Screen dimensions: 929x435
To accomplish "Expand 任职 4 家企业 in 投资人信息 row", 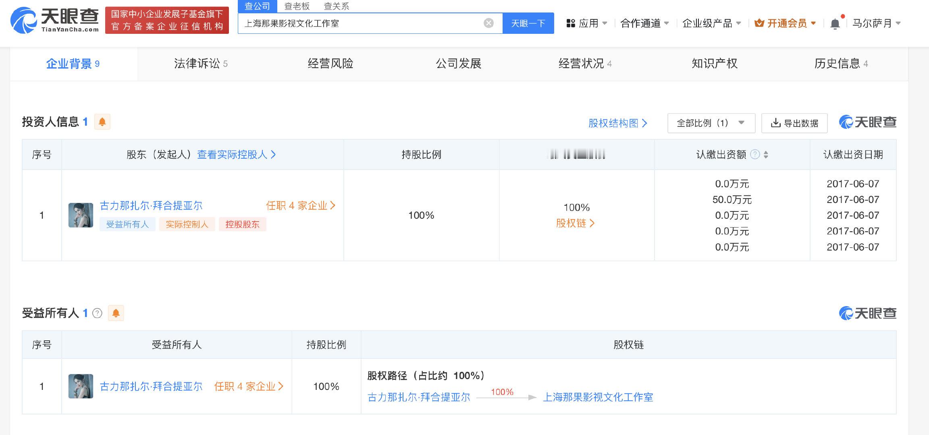I will pos(301,206).
